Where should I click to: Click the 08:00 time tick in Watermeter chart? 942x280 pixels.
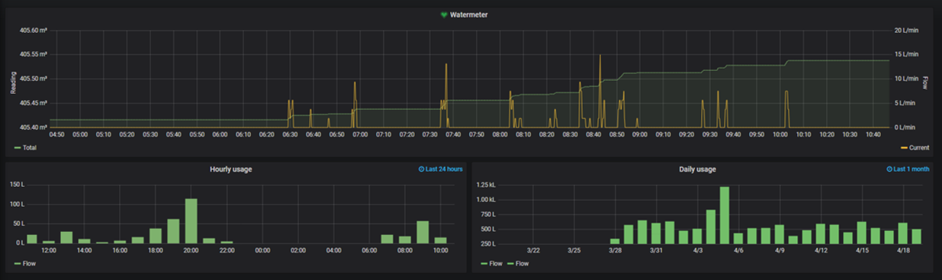pos(500,135)
